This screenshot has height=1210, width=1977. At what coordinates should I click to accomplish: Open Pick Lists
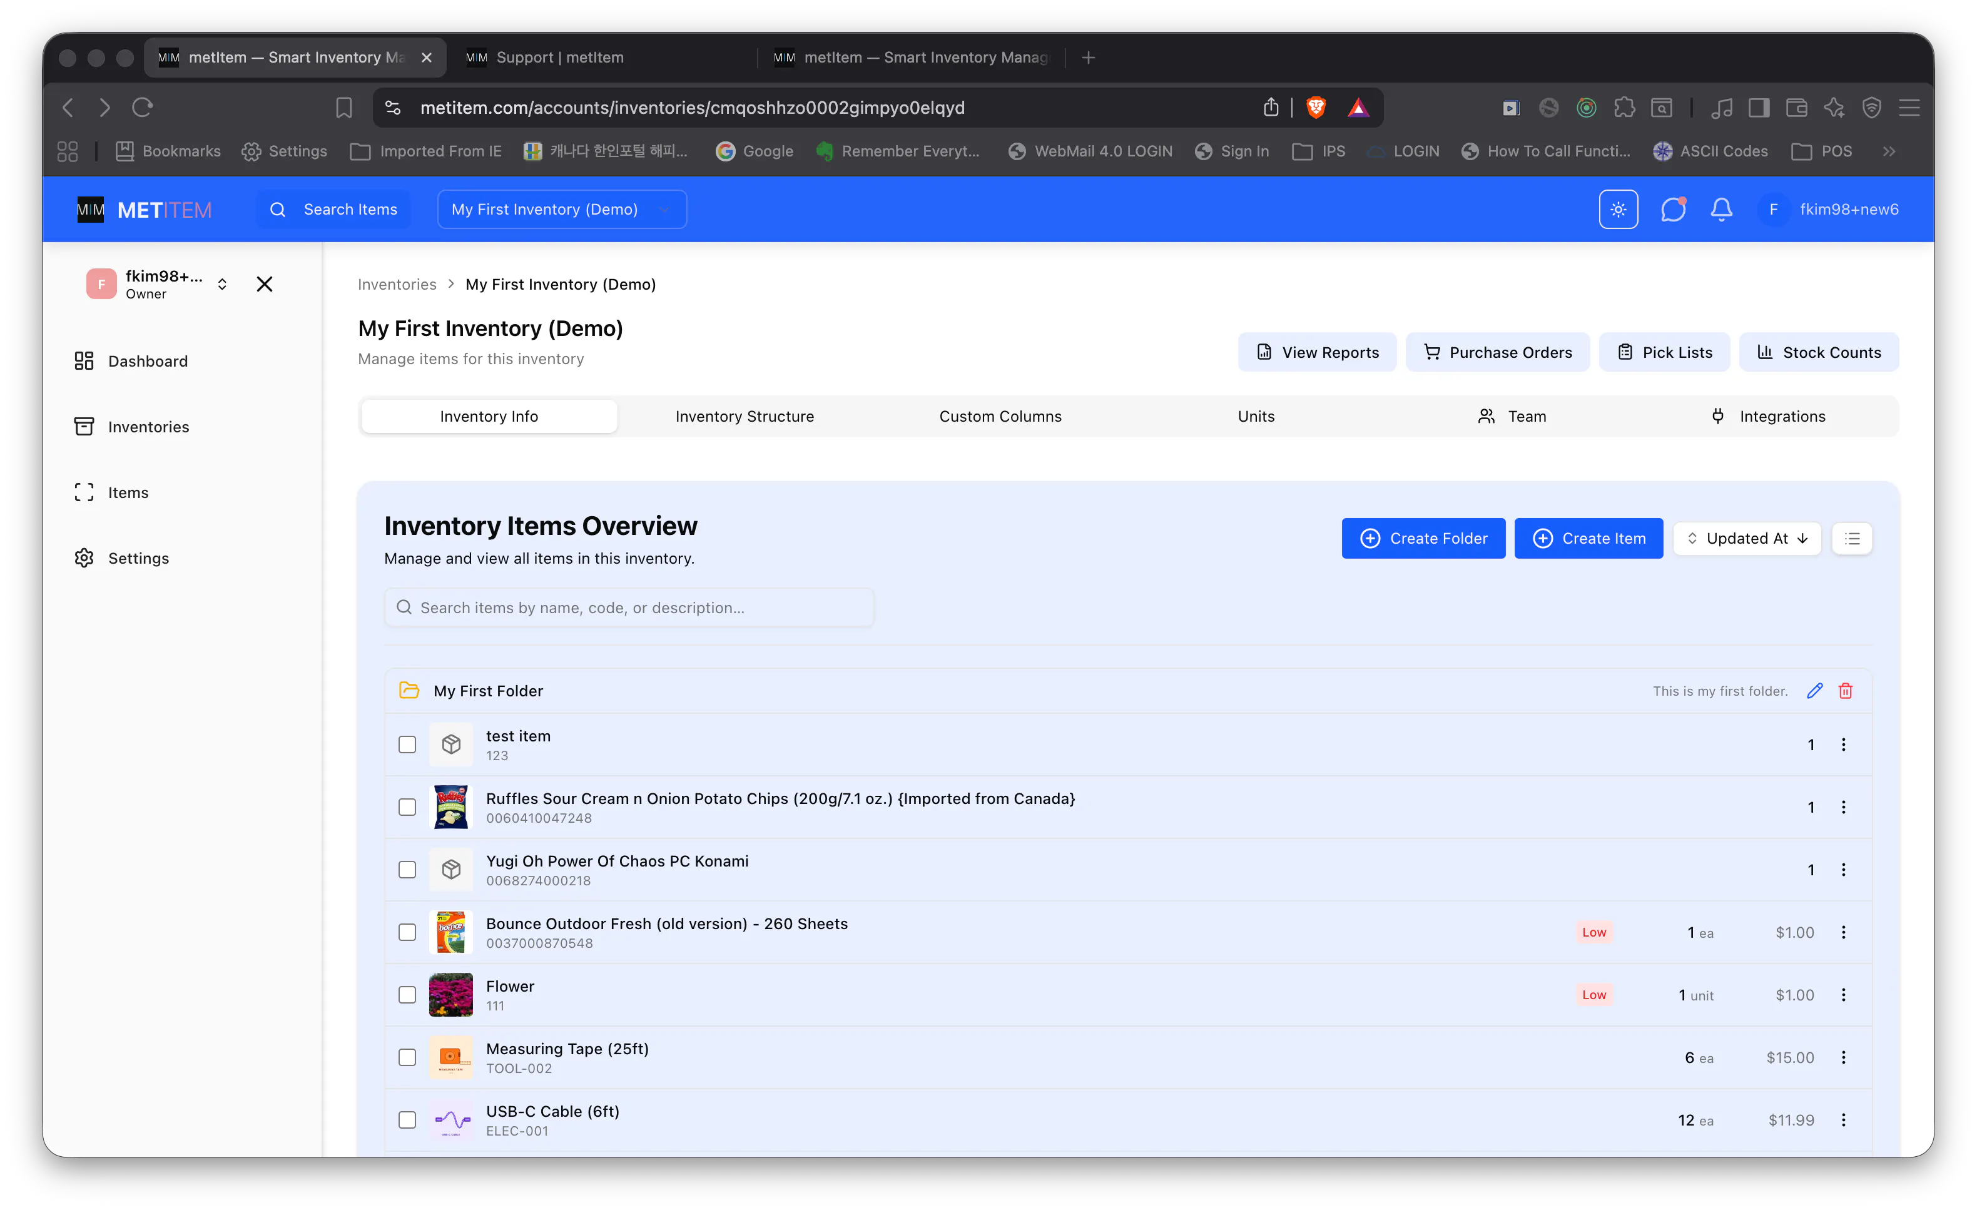[1664, 352]
